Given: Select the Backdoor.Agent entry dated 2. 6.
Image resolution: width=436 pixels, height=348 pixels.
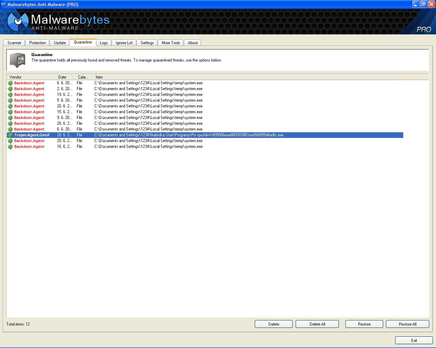Looking at the screenshot, I should tap(29, 89).
